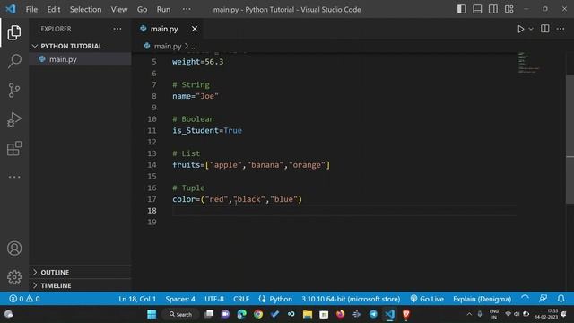The width and height of the screenshot is (574, 323).
Task: Click the color tuple on line 17
Action: coord(237,199)
